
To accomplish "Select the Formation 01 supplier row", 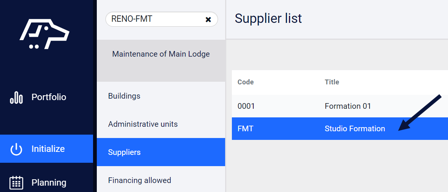I will coord(340,106).
